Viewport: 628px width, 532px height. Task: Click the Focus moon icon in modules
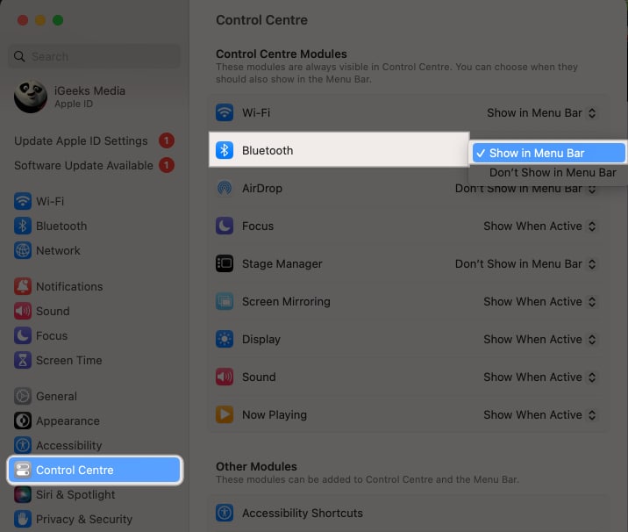click(x=225, y=226)
